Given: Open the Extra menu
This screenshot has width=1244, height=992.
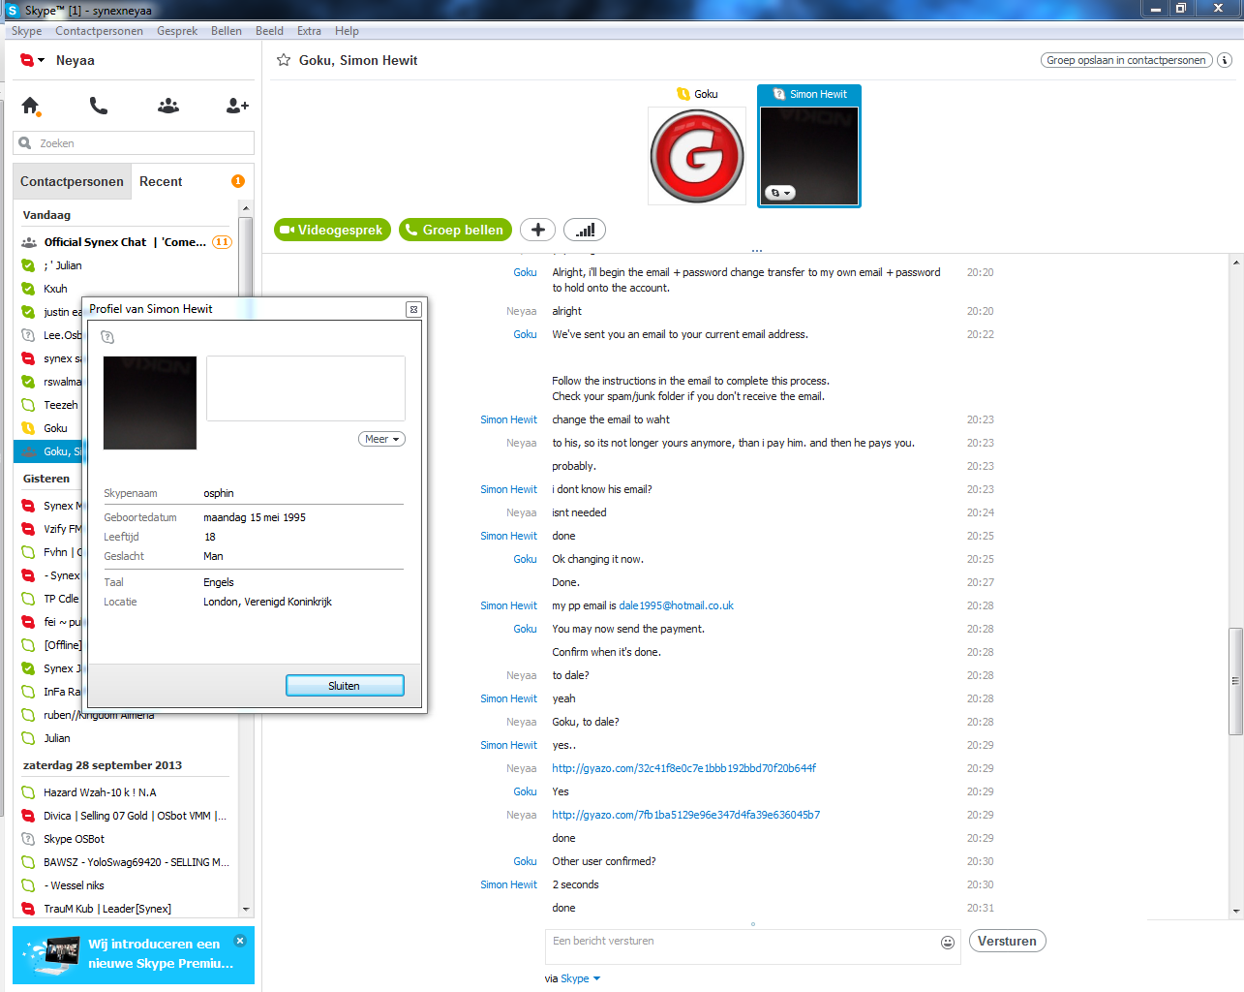Looking at the screenshot, I should (x=309, y=31).
